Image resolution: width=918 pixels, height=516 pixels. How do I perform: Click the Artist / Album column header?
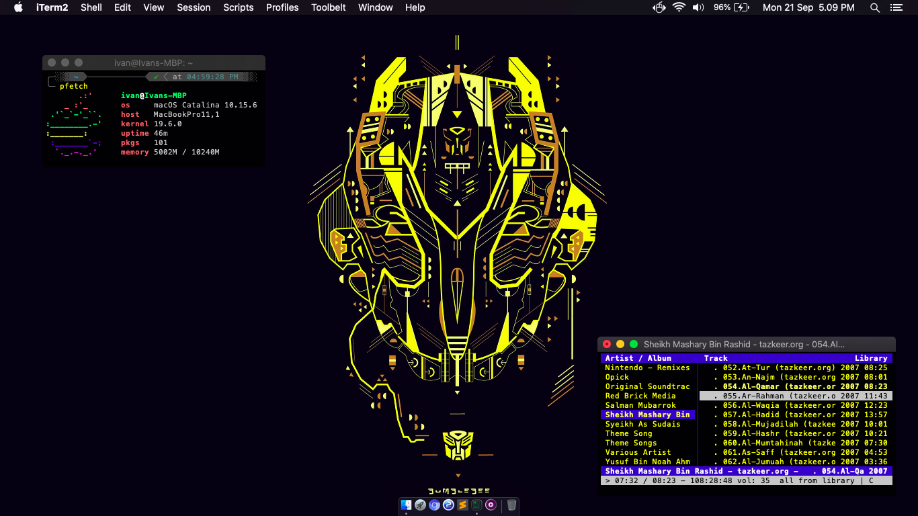coord(638,358)
